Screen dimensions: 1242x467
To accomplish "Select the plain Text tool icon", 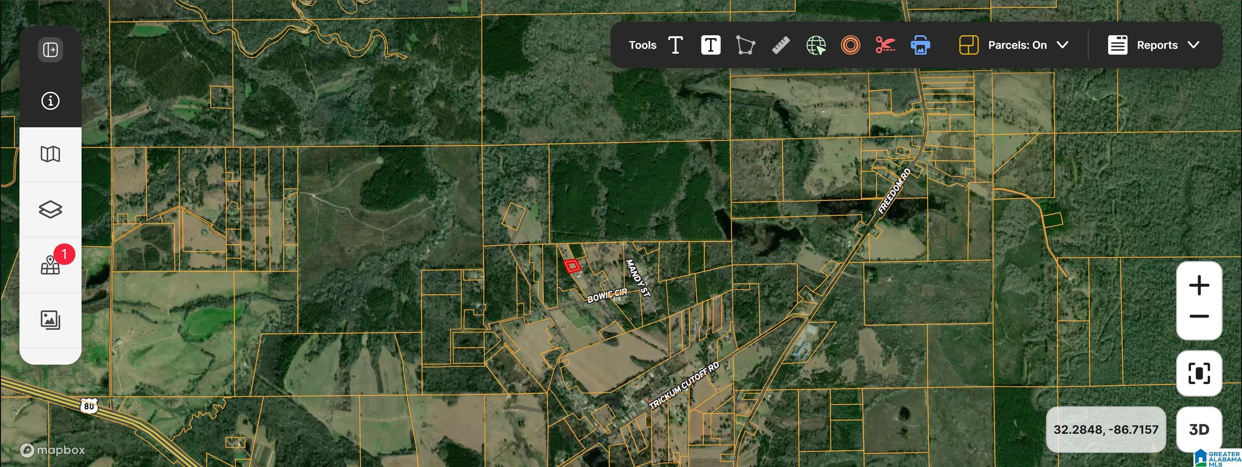I will click(x=676, y=45).
